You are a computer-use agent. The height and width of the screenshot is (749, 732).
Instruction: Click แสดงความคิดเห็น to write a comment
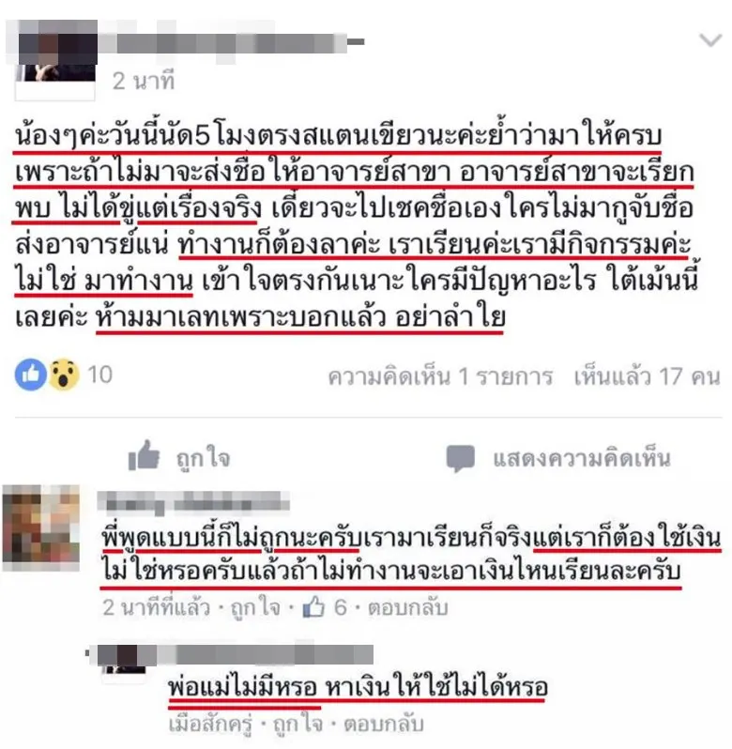[x=582, y=459]
